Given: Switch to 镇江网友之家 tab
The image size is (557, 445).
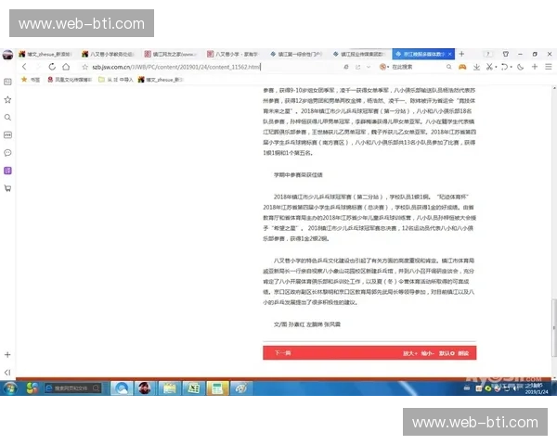Looking at the screenshot, I should coord(171,54).
